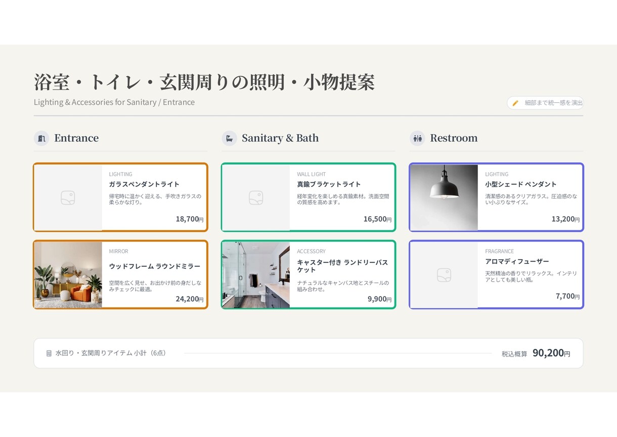Select the 真鍮ブラケットライト title
The height and width of the screenshot is (437, 617).
(x=329, y=184)
